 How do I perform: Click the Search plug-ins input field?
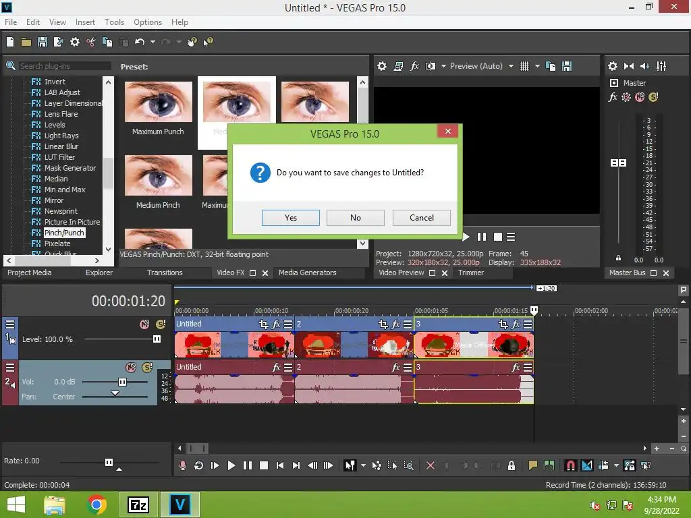(65, 66)
